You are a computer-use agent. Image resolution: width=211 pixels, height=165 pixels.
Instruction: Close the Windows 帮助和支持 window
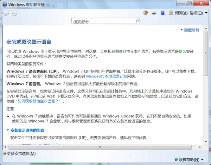201,3
